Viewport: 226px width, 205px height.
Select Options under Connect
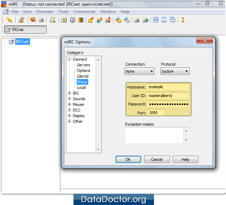pos(84,71)
